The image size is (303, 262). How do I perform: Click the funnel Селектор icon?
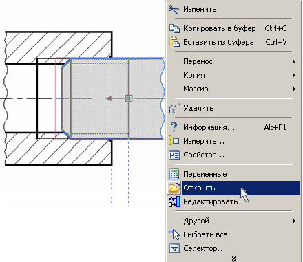(x=174, y=248)
